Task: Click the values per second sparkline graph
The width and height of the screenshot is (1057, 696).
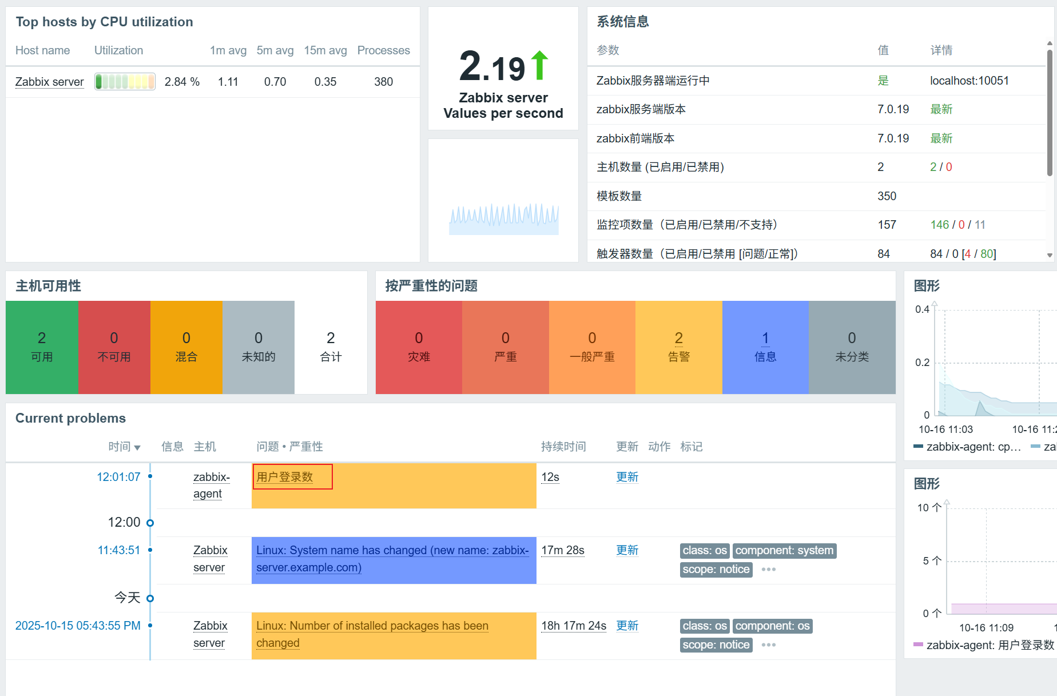Action: click(x=503, y=218)
